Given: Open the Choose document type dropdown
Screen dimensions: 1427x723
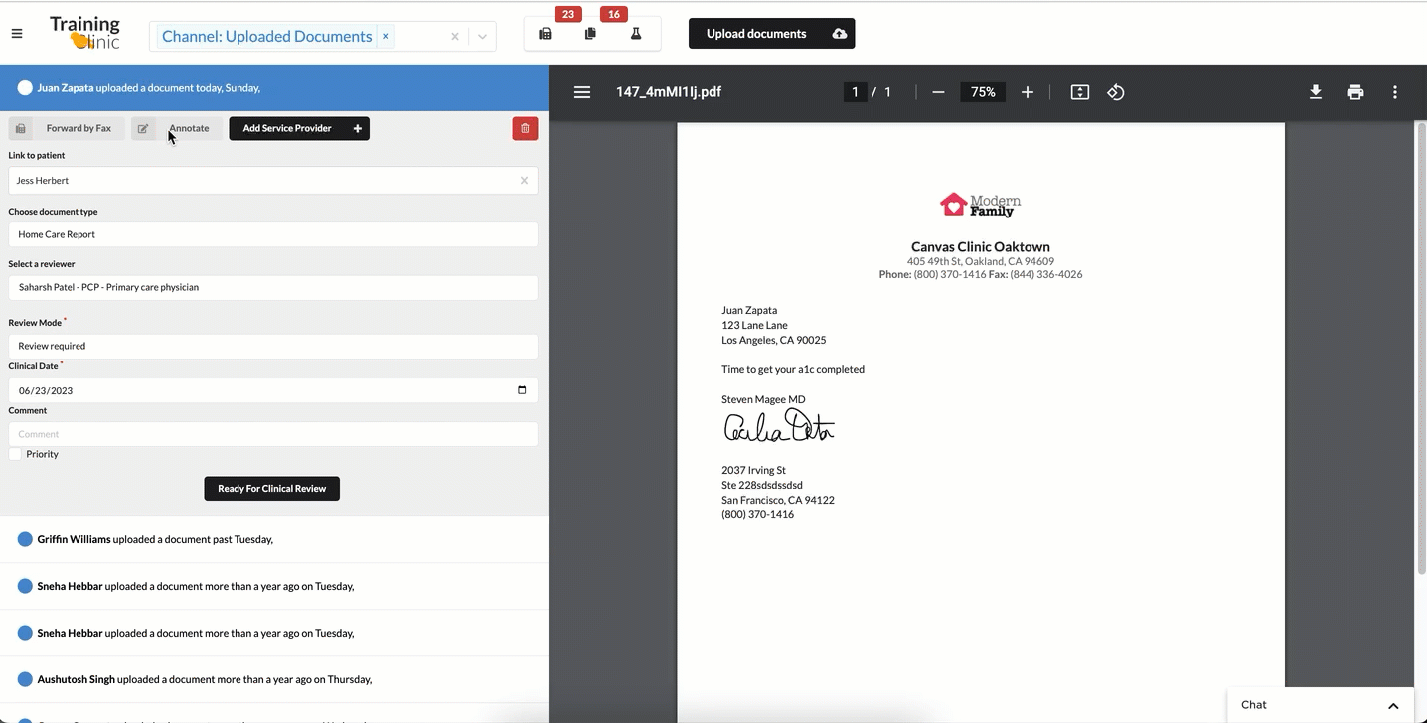Looking at the screenshot, I should (272, 234).
